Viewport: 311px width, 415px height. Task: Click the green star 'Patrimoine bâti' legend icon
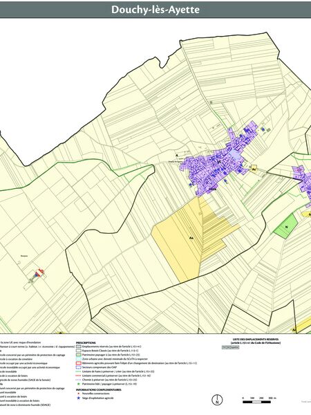tap(79, 384)
